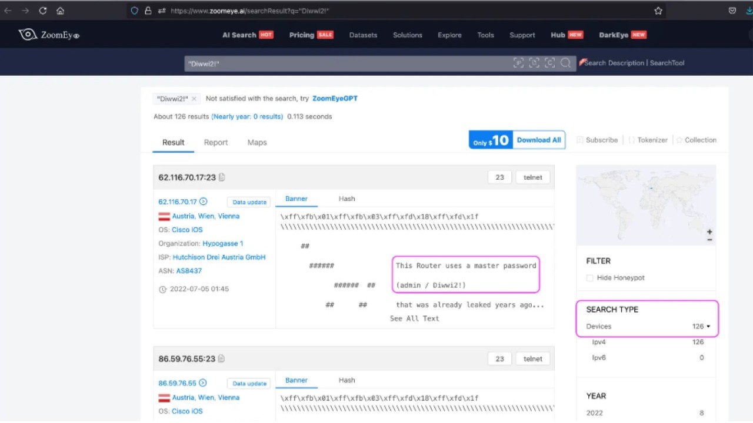
Task: Switch to the Report tab
Action: (216, 142)
